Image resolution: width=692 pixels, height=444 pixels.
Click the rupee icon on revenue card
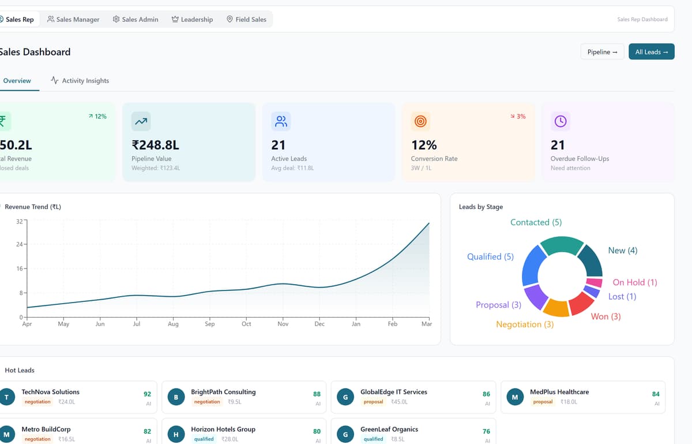pyautogui.click(x=2, y=121)
